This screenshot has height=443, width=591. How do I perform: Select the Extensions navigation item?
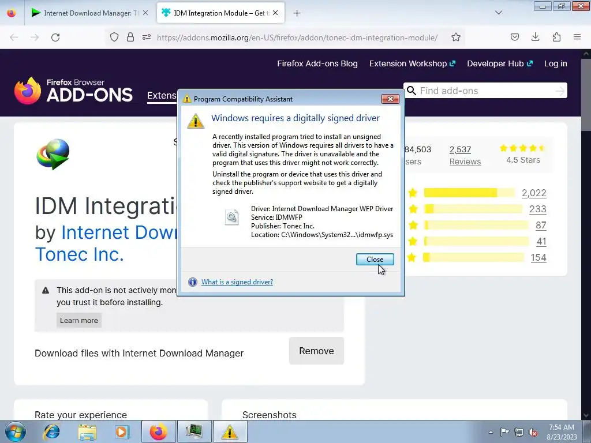(162, 96)
